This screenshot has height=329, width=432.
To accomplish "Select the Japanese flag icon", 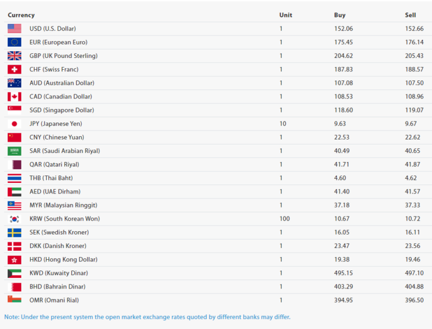I will [x=14, y=124].
